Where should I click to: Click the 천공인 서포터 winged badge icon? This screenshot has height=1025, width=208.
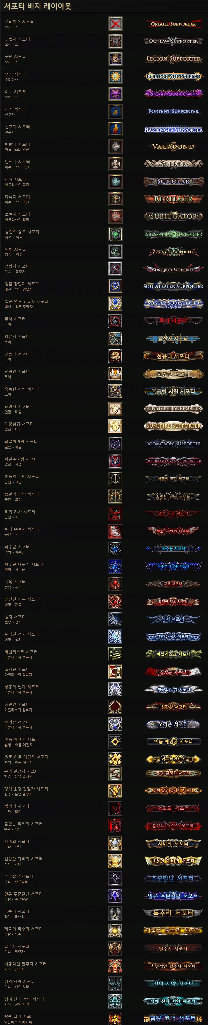[x=115, y=374]
